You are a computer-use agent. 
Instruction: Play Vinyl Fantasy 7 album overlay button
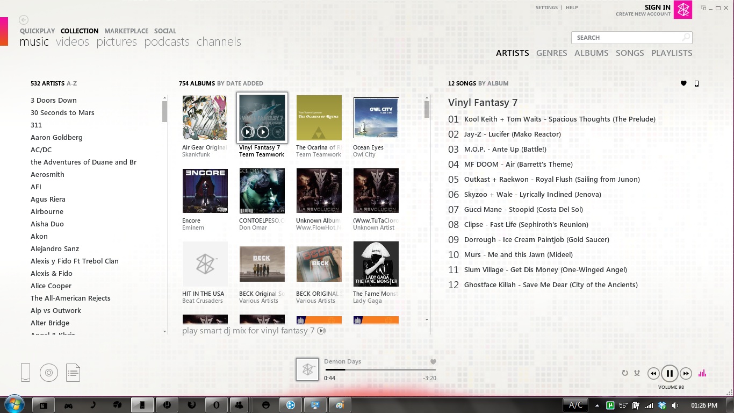(247, 132)
